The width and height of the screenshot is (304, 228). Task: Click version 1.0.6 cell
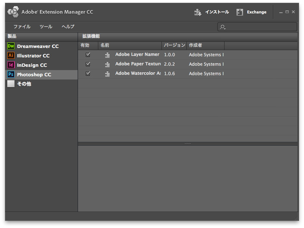[x=169, y=74]
